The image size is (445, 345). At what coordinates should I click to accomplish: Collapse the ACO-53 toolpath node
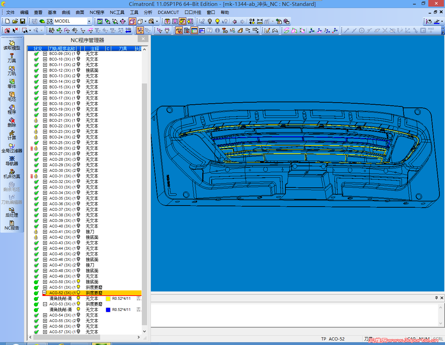[x=45, y=304]
